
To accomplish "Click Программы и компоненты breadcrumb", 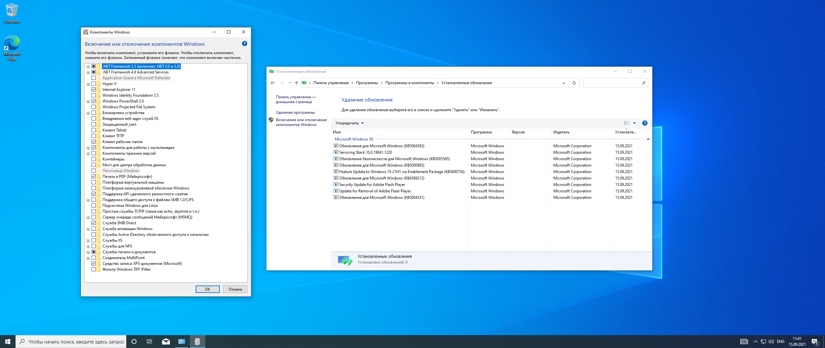I will pyautogui.click(x=410, y=83).
